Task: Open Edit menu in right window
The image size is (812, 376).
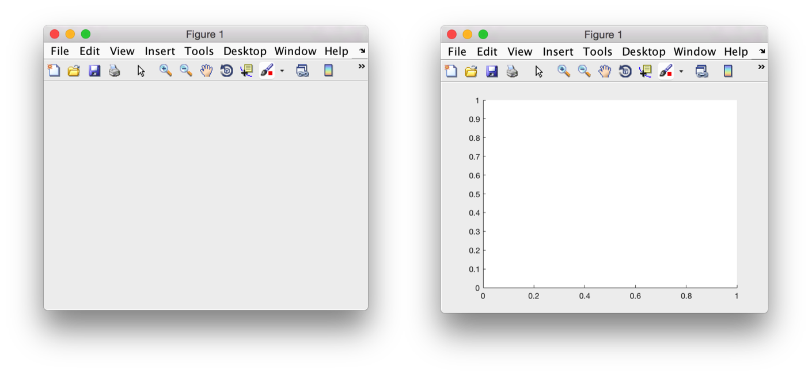Action: click(487, 52)
